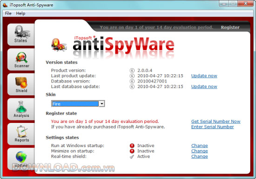Open the Shield section
Screen dimensions: 256x179
21,84
